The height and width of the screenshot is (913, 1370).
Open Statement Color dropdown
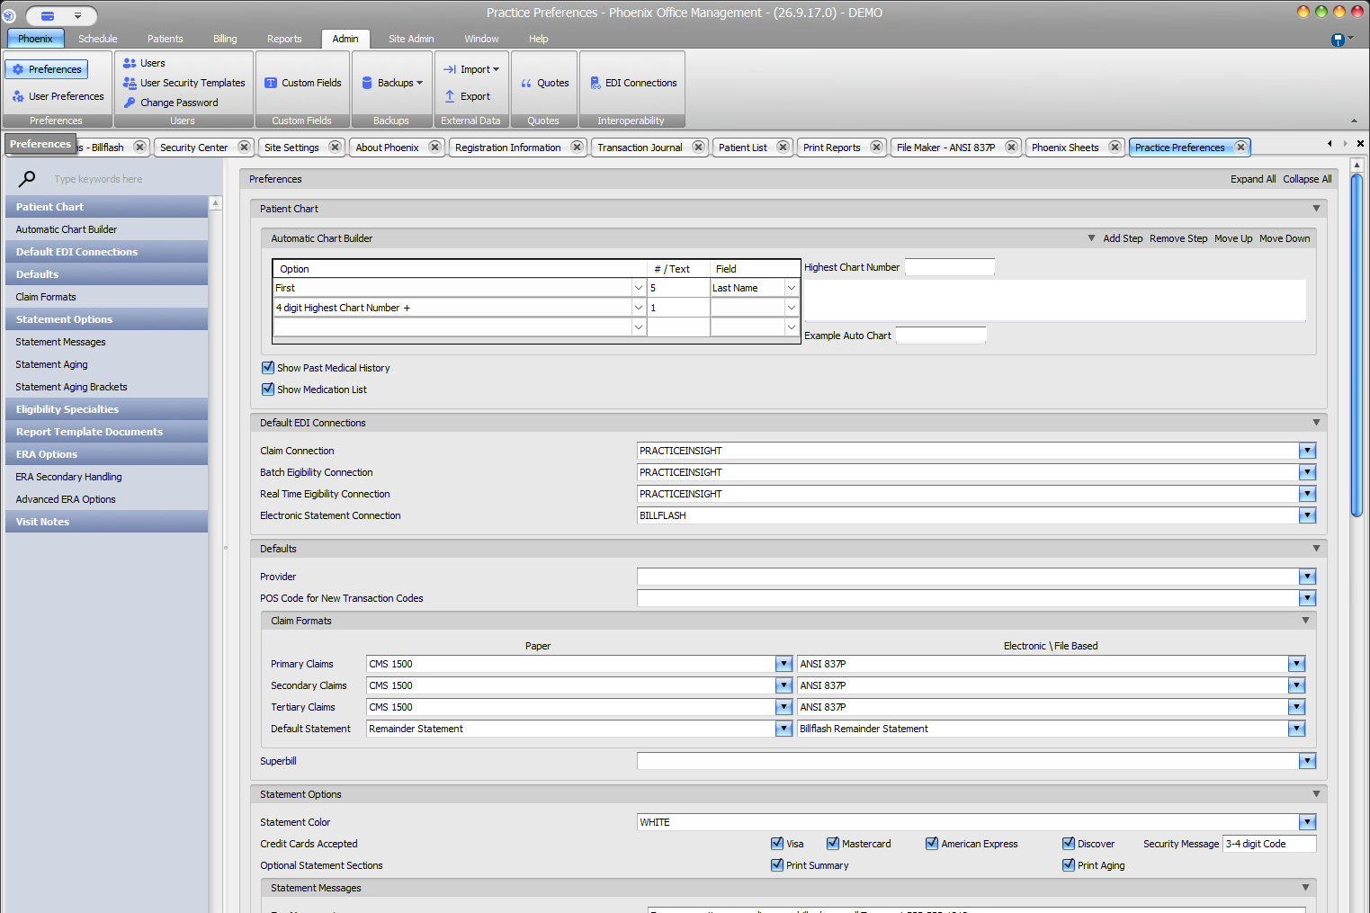point(1307,822)
